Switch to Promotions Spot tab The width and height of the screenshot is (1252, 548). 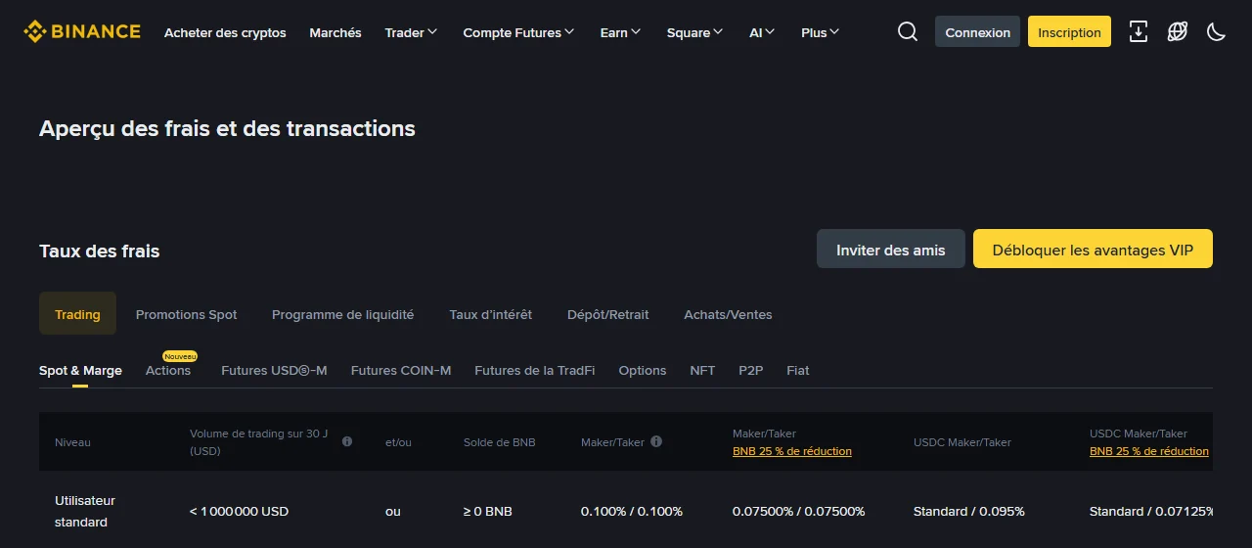[186, 314]
